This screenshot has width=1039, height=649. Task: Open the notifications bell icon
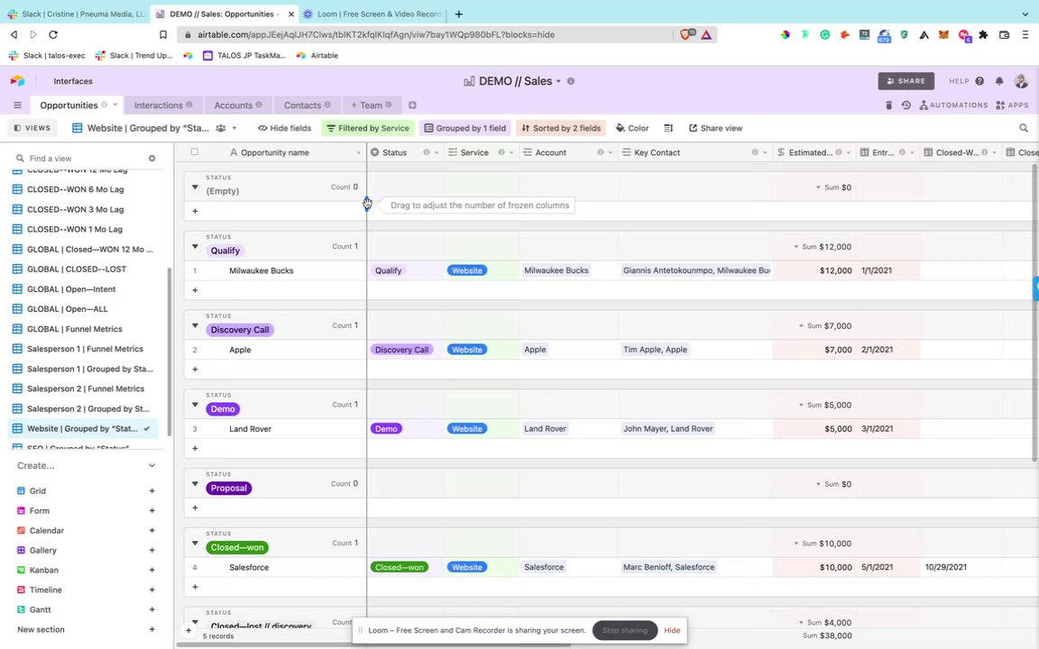click(x=999, y=81)
